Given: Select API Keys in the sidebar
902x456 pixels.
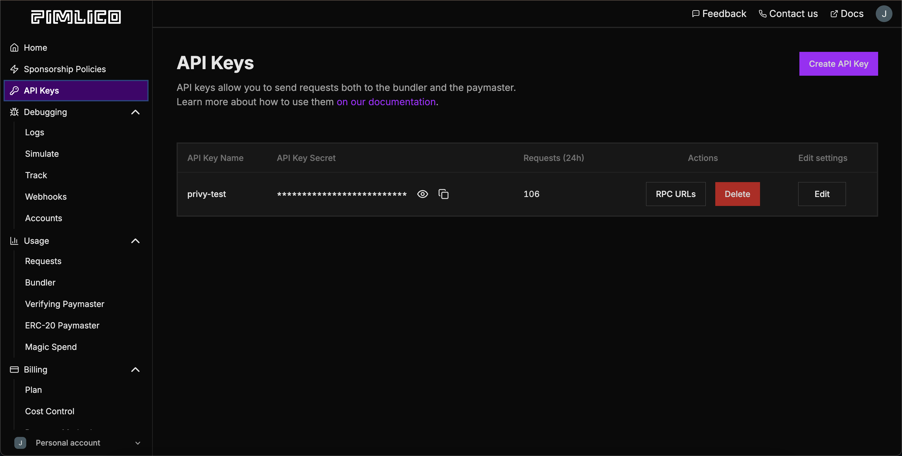Looking at the screenshot, I should pos(76,91).
